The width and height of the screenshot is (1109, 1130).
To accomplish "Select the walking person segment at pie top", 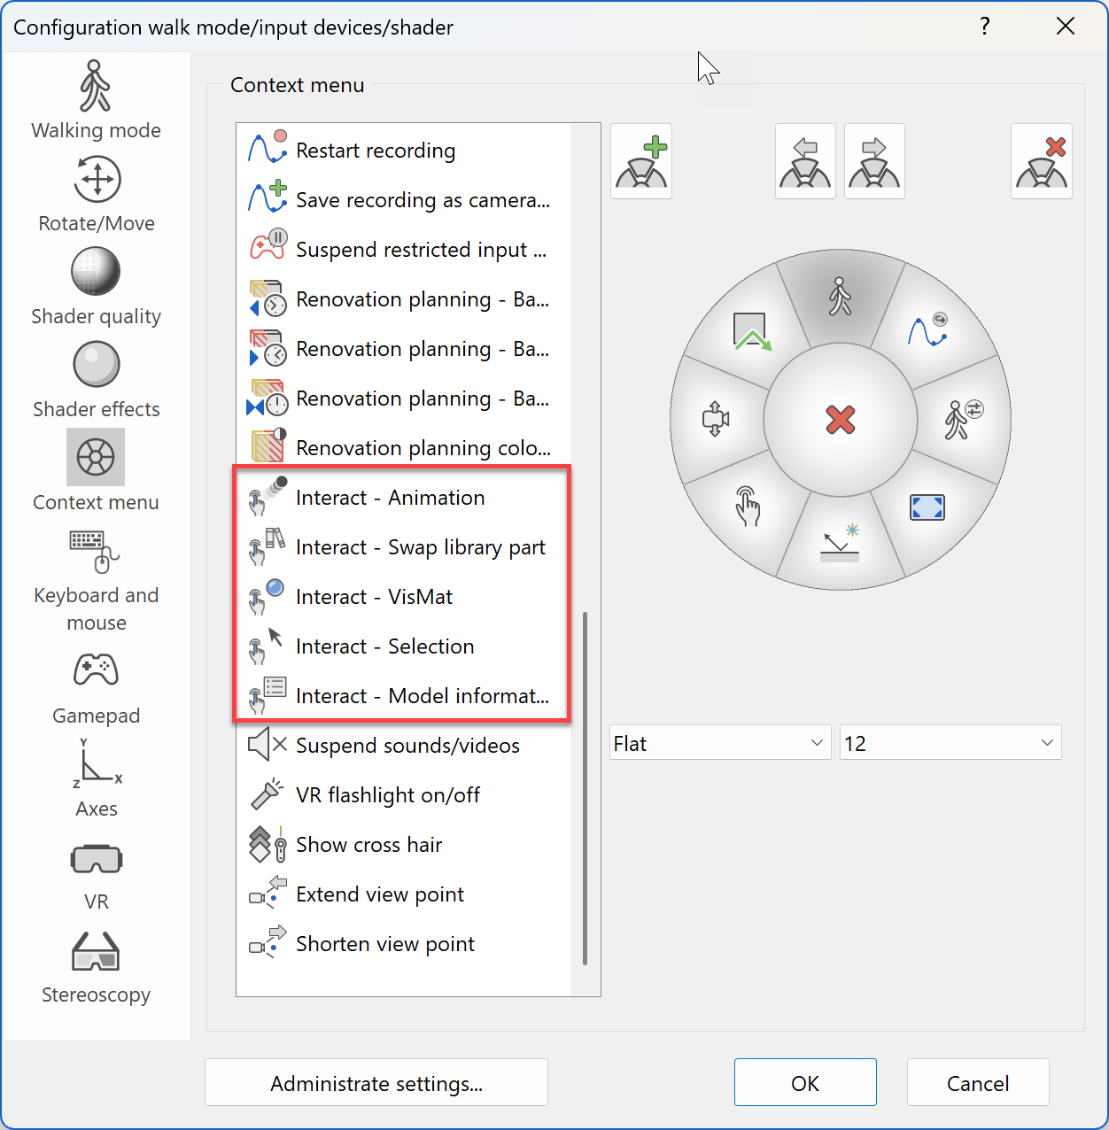I will point(840,298).
